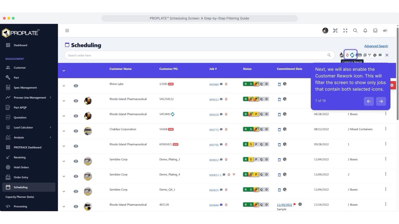Go to Quotation in the sidebar
This screenshot has width=399, height=224.
20,117
